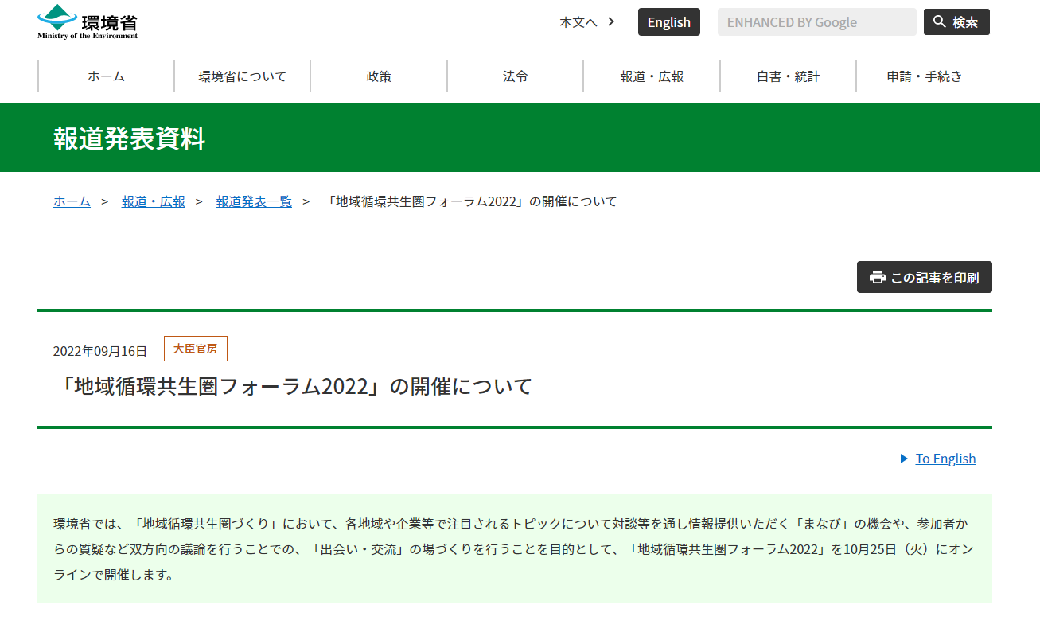This screenshot has height=644, width=1040.
Task: Click the magnifying glass search icon
Action: [940, 21]
